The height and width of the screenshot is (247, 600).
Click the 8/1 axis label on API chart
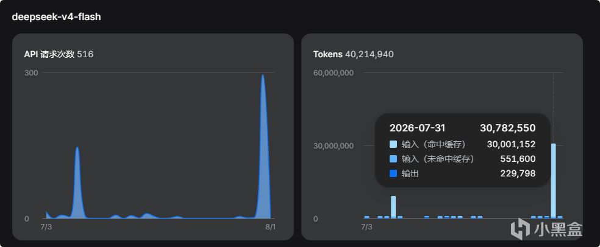(x=270, y=227)
